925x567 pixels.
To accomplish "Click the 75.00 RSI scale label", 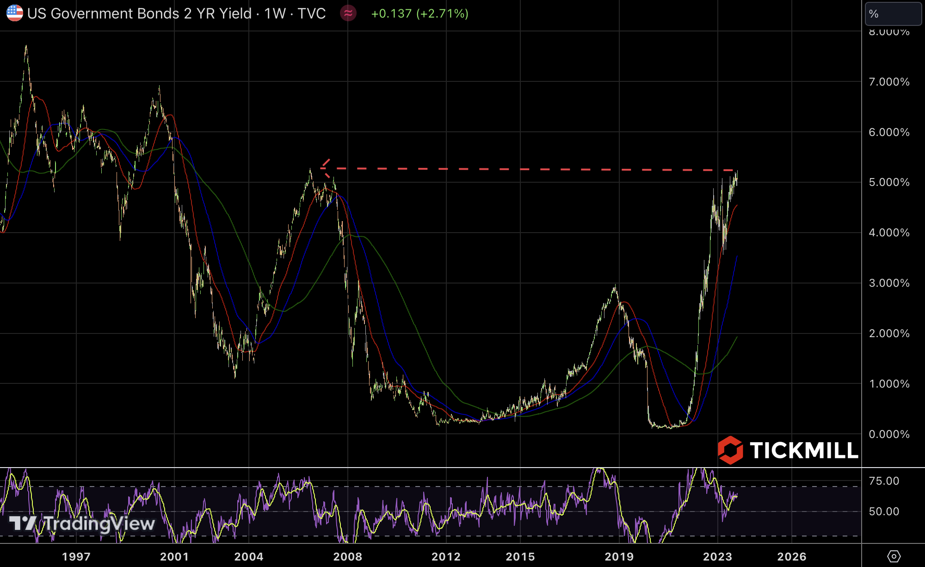I will (883, 481).
